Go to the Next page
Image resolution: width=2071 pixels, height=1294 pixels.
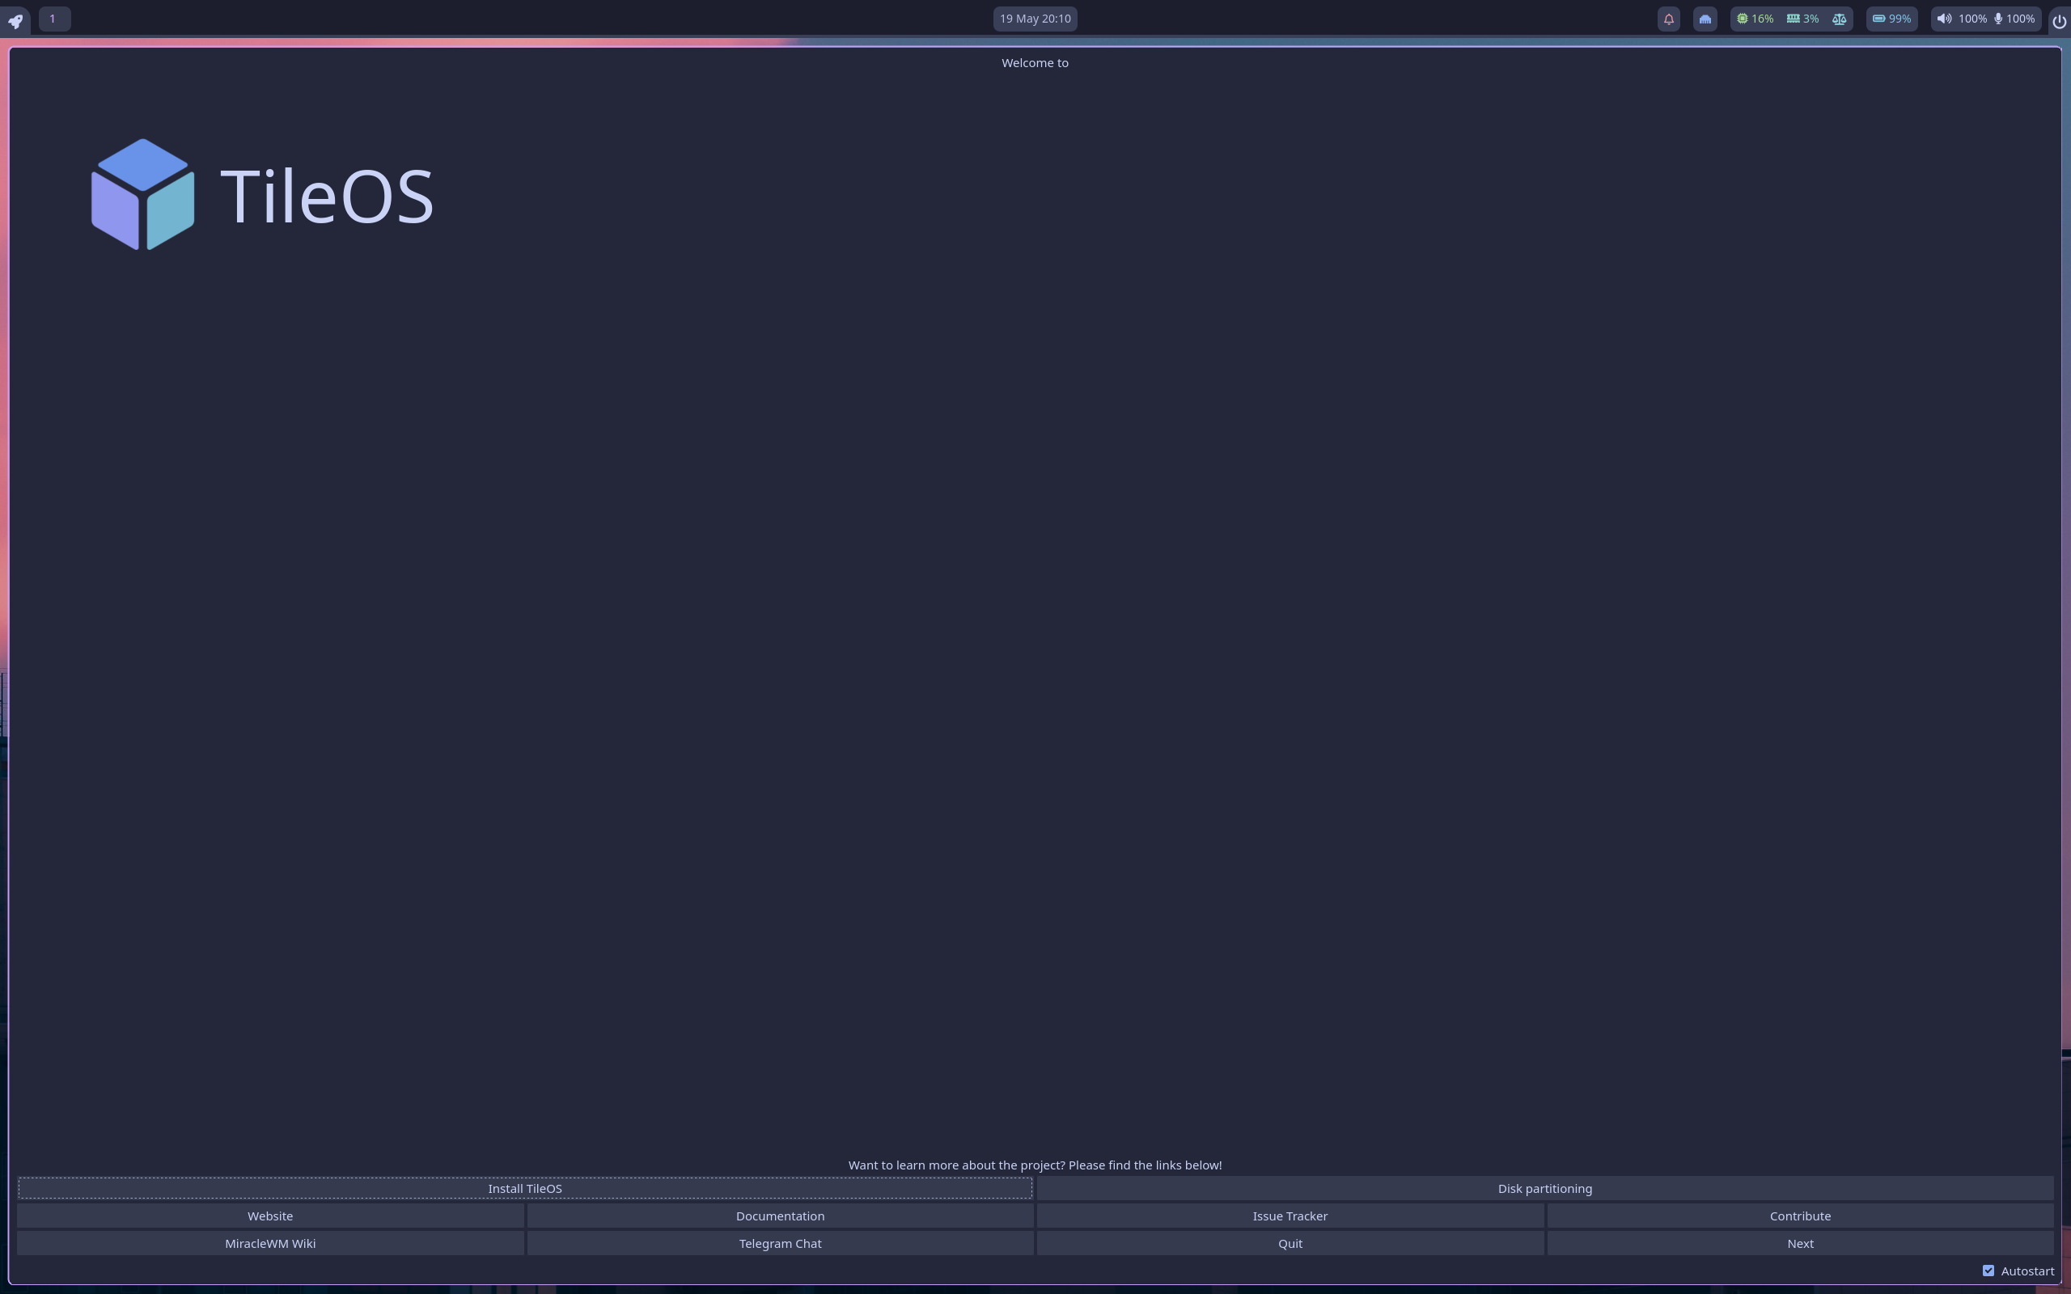click(x=1800, y=1243)
